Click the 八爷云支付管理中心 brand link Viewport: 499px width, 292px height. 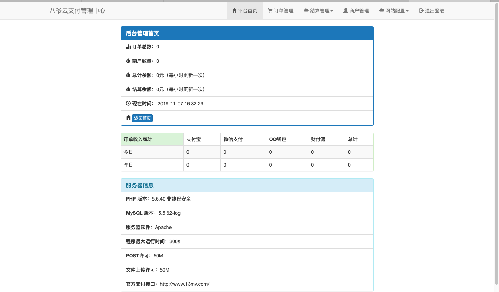point(77,11)
